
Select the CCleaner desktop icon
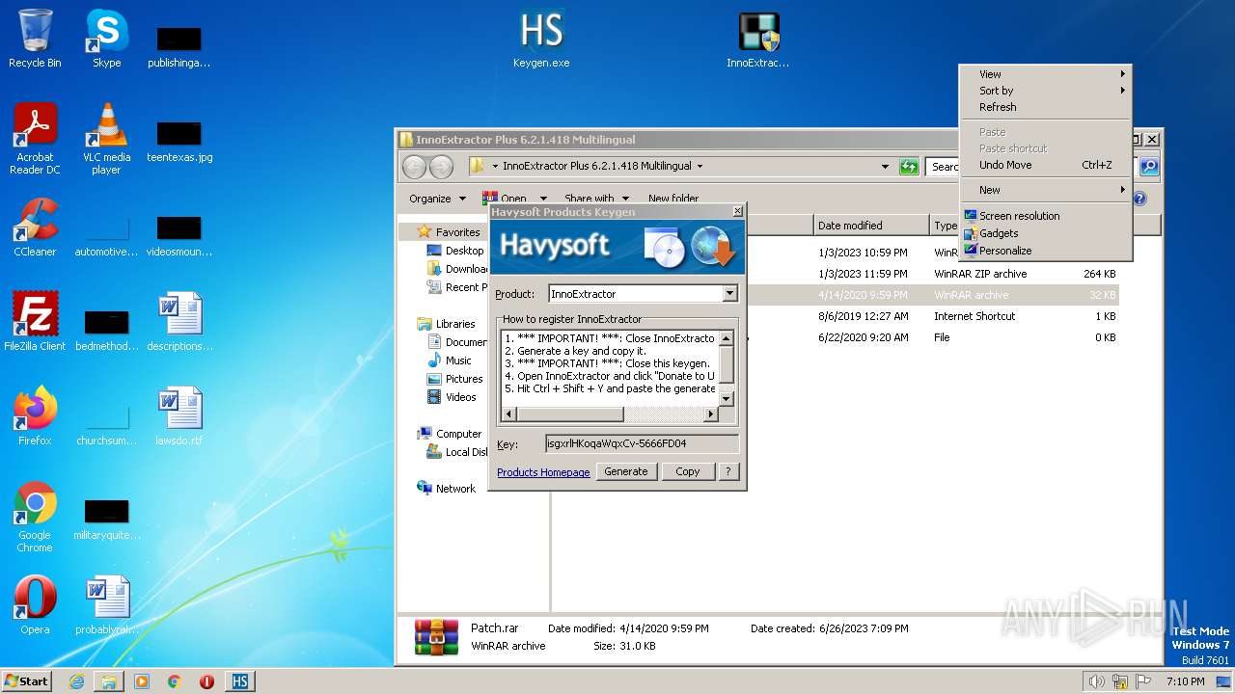(x=35, y=227)
